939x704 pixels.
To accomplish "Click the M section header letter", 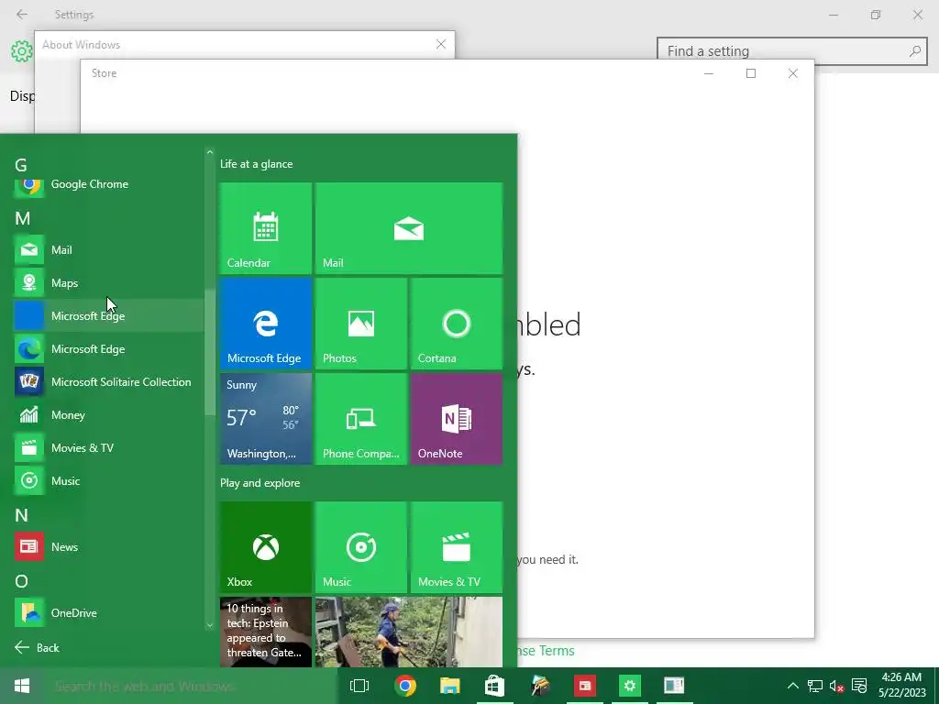I will pos(22,218).
